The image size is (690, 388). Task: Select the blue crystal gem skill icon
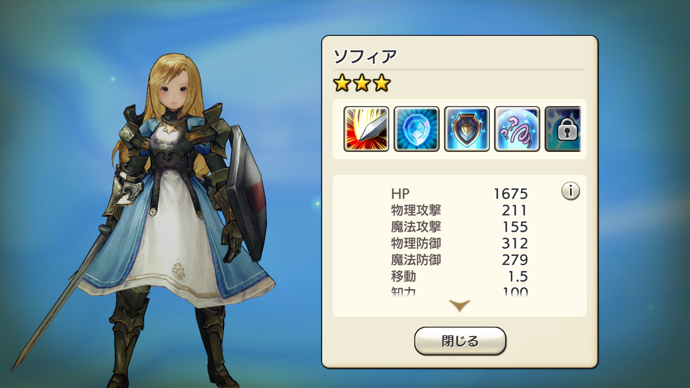click(x=417, y=129)
